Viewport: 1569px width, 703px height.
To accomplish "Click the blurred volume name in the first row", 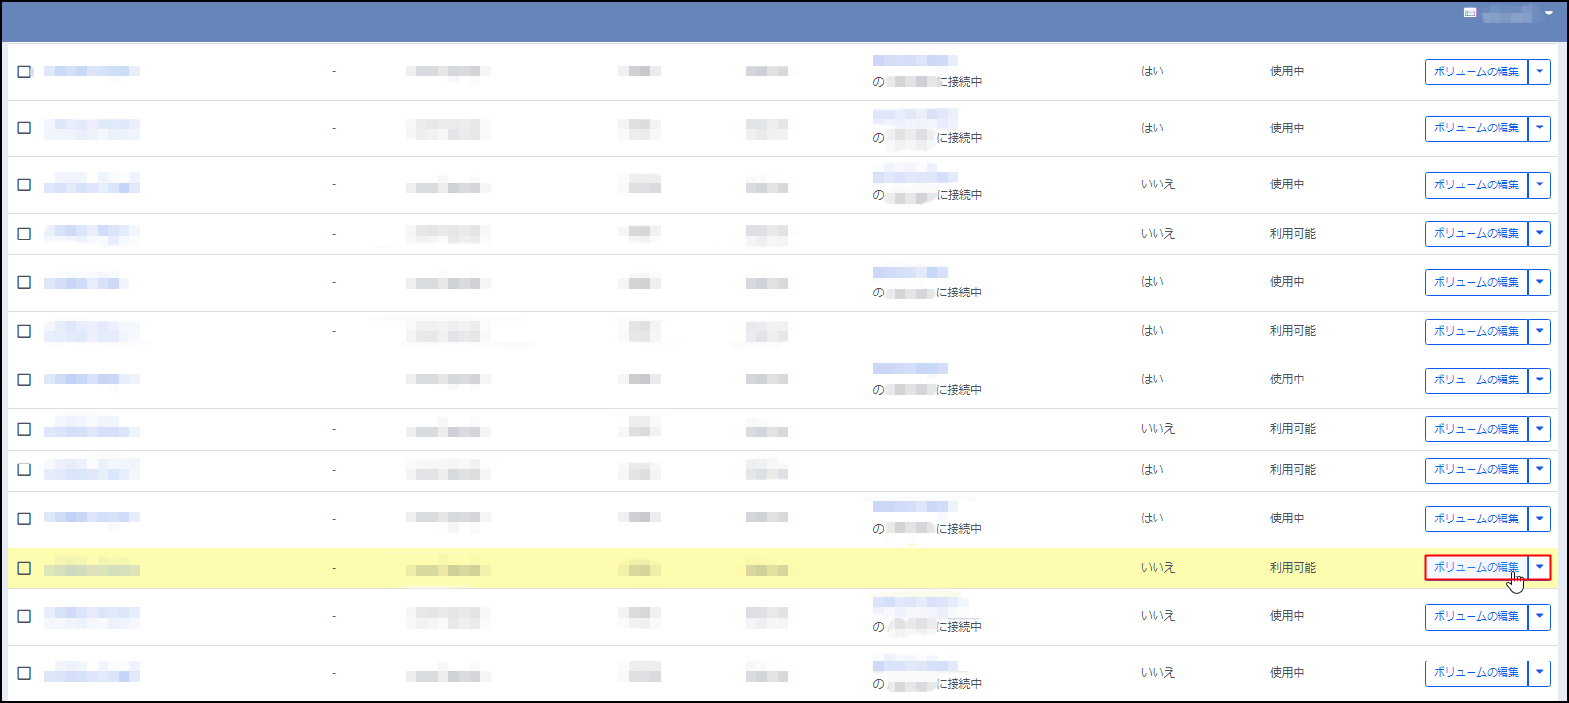I will point(92,71).
